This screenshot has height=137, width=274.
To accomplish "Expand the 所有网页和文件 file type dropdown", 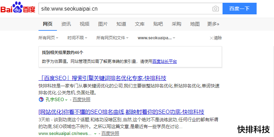I will pyautogui.click(x=112, y=38).
